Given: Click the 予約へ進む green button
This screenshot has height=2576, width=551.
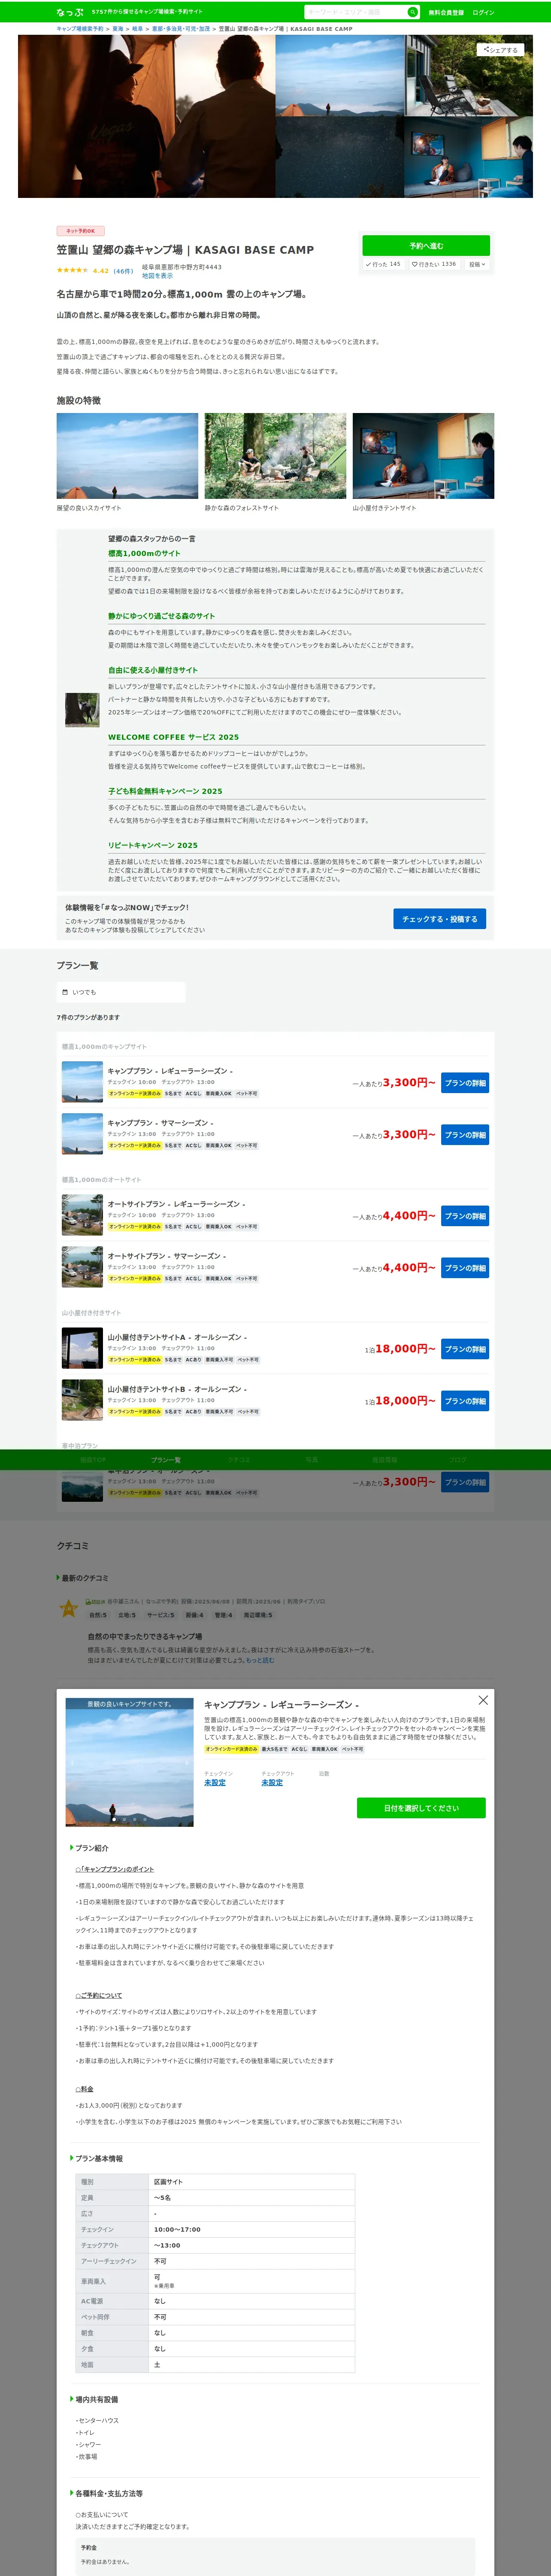Looking at the screenshot, I should coord(426,245).
